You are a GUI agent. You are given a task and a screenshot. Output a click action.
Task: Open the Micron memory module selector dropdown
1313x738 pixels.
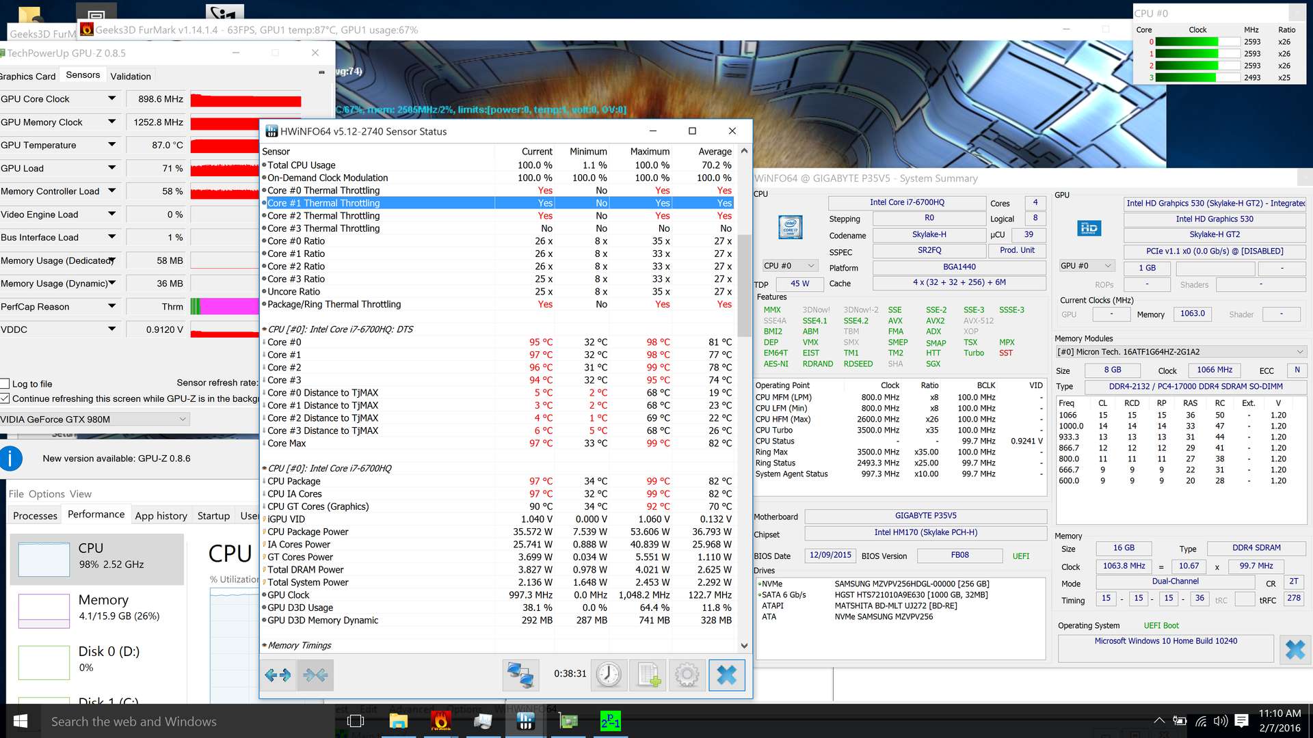[1181, 352]
